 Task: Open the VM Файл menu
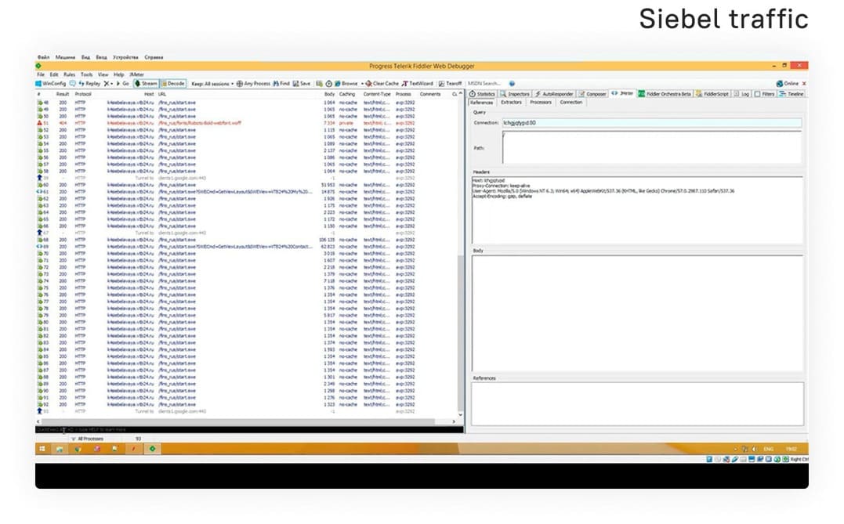tap(44, 57)
